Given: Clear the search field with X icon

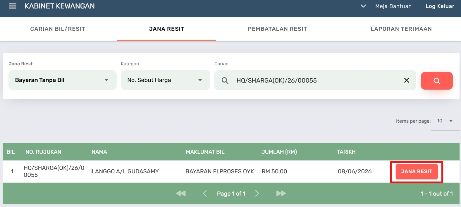Looking at the screenshot, I should pos(407,80).
